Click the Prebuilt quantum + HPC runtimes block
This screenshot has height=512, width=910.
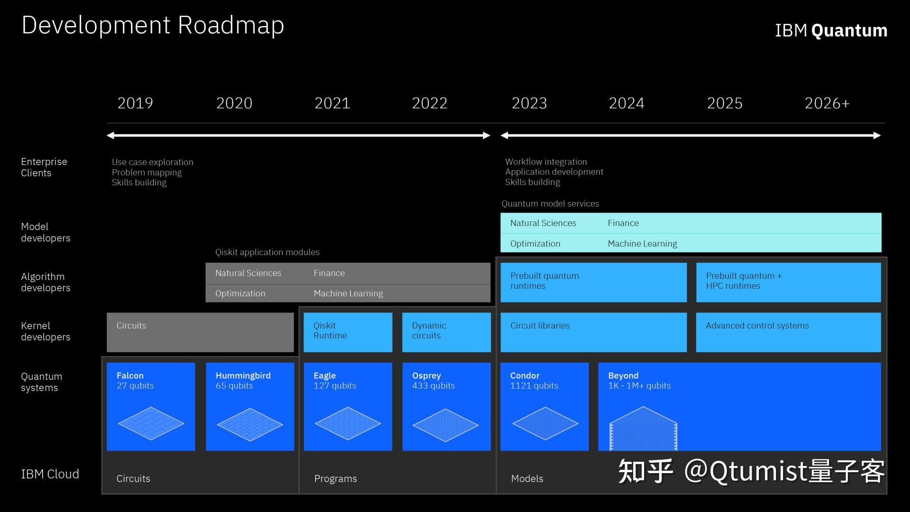click(x=788, y=282)
